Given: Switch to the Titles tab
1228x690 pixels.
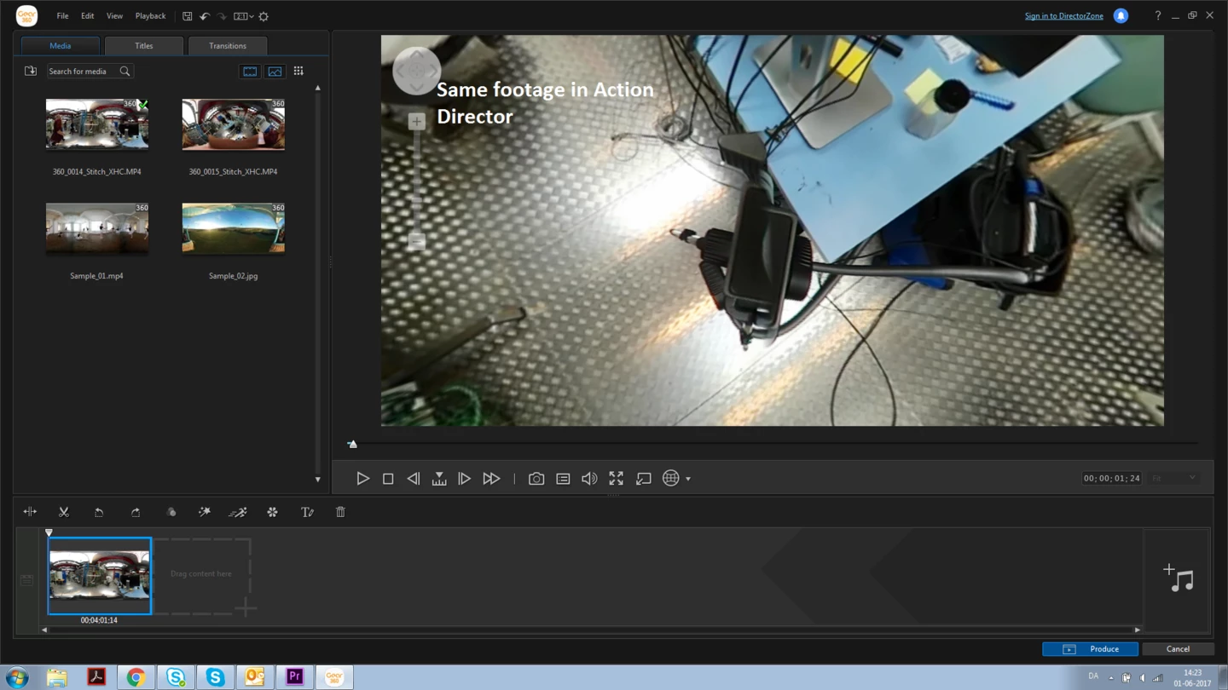Looking at the screenshot, I should tap(143, 46).
